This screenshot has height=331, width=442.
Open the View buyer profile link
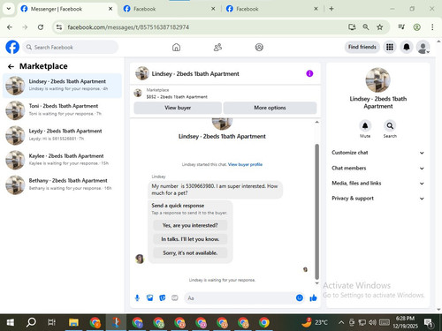(245, 164)
